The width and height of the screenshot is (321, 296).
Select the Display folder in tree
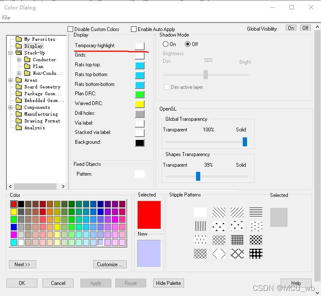(33, 46)
